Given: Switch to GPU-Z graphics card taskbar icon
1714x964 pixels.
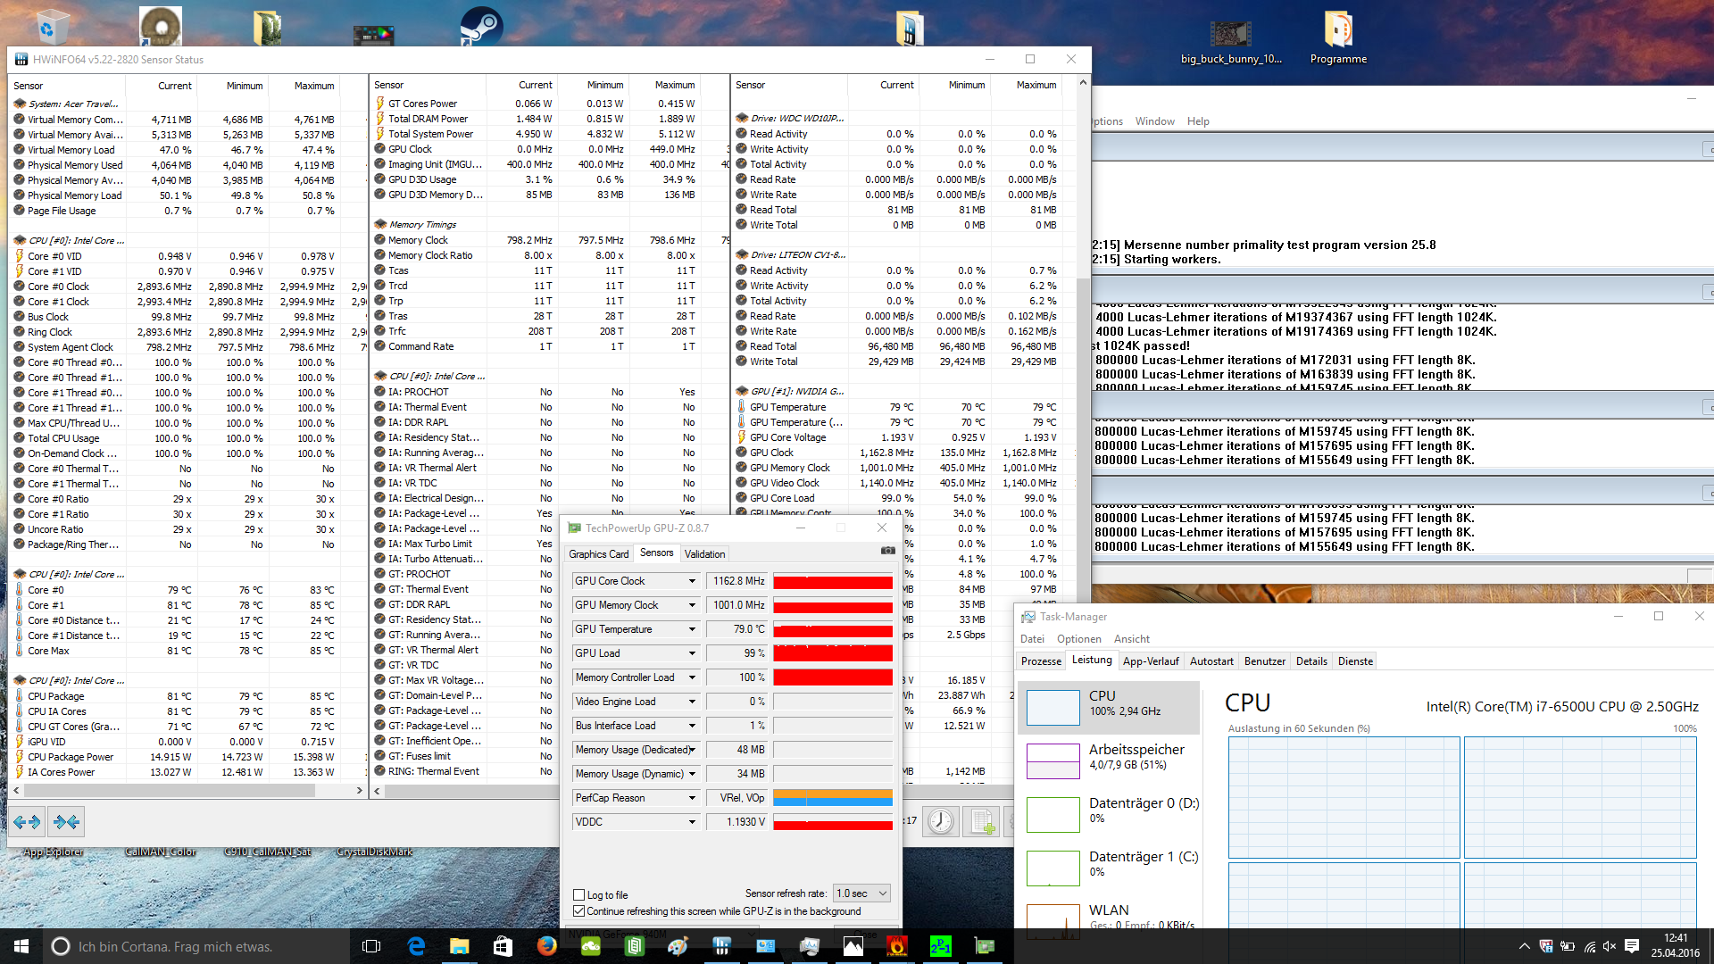Looking at the screenshot, I should point(984,946).
